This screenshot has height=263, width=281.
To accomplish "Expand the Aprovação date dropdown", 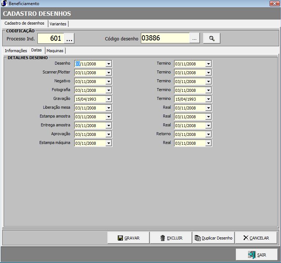I will (x=109, y=134).
